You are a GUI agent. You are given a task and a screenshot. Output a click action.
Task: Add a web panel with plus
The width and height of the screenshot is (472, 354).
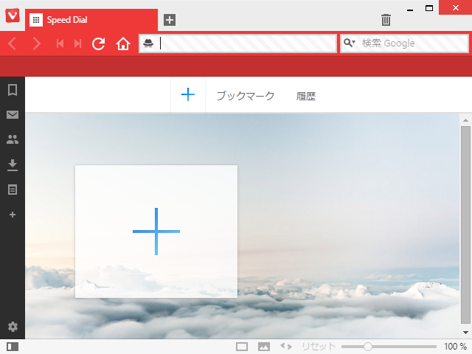13,215
